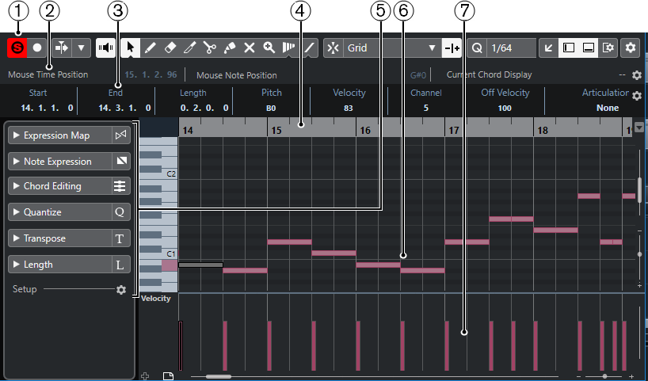Image resolution: width=648 pixels, height=381 pixels.
Task: Expand the Transpose section
Action: (16, 238)
